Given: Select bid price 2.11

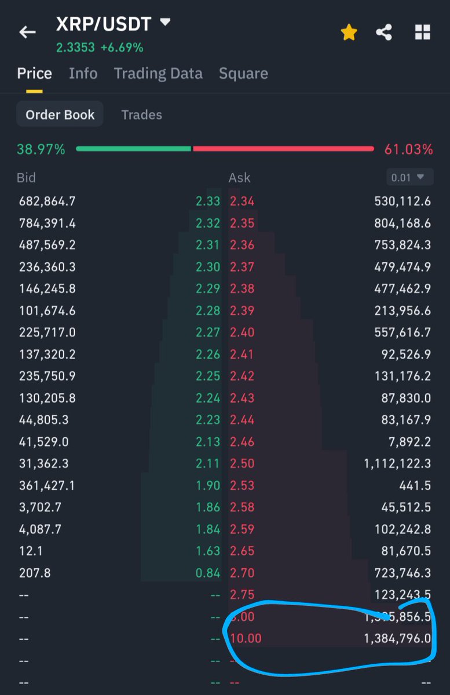Looking at the screenshot, I should tap(208, 463).
